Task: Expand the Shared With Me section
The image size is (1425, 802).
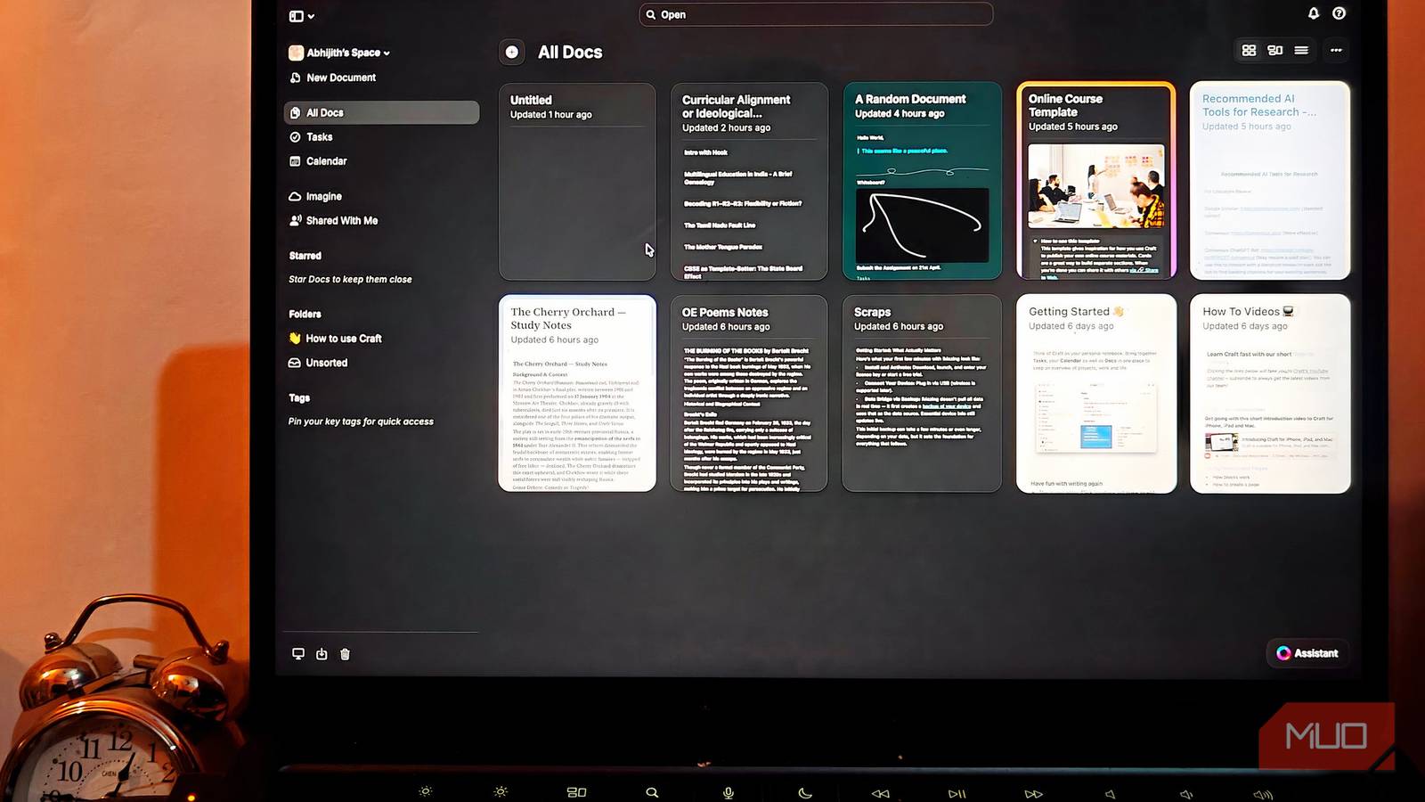Action: click(341, 220)
